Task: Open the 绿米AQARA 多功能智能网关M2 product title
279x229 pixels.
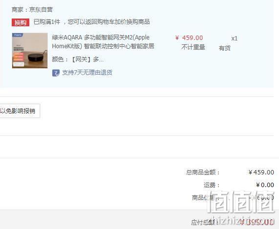Action: point(103,42)
